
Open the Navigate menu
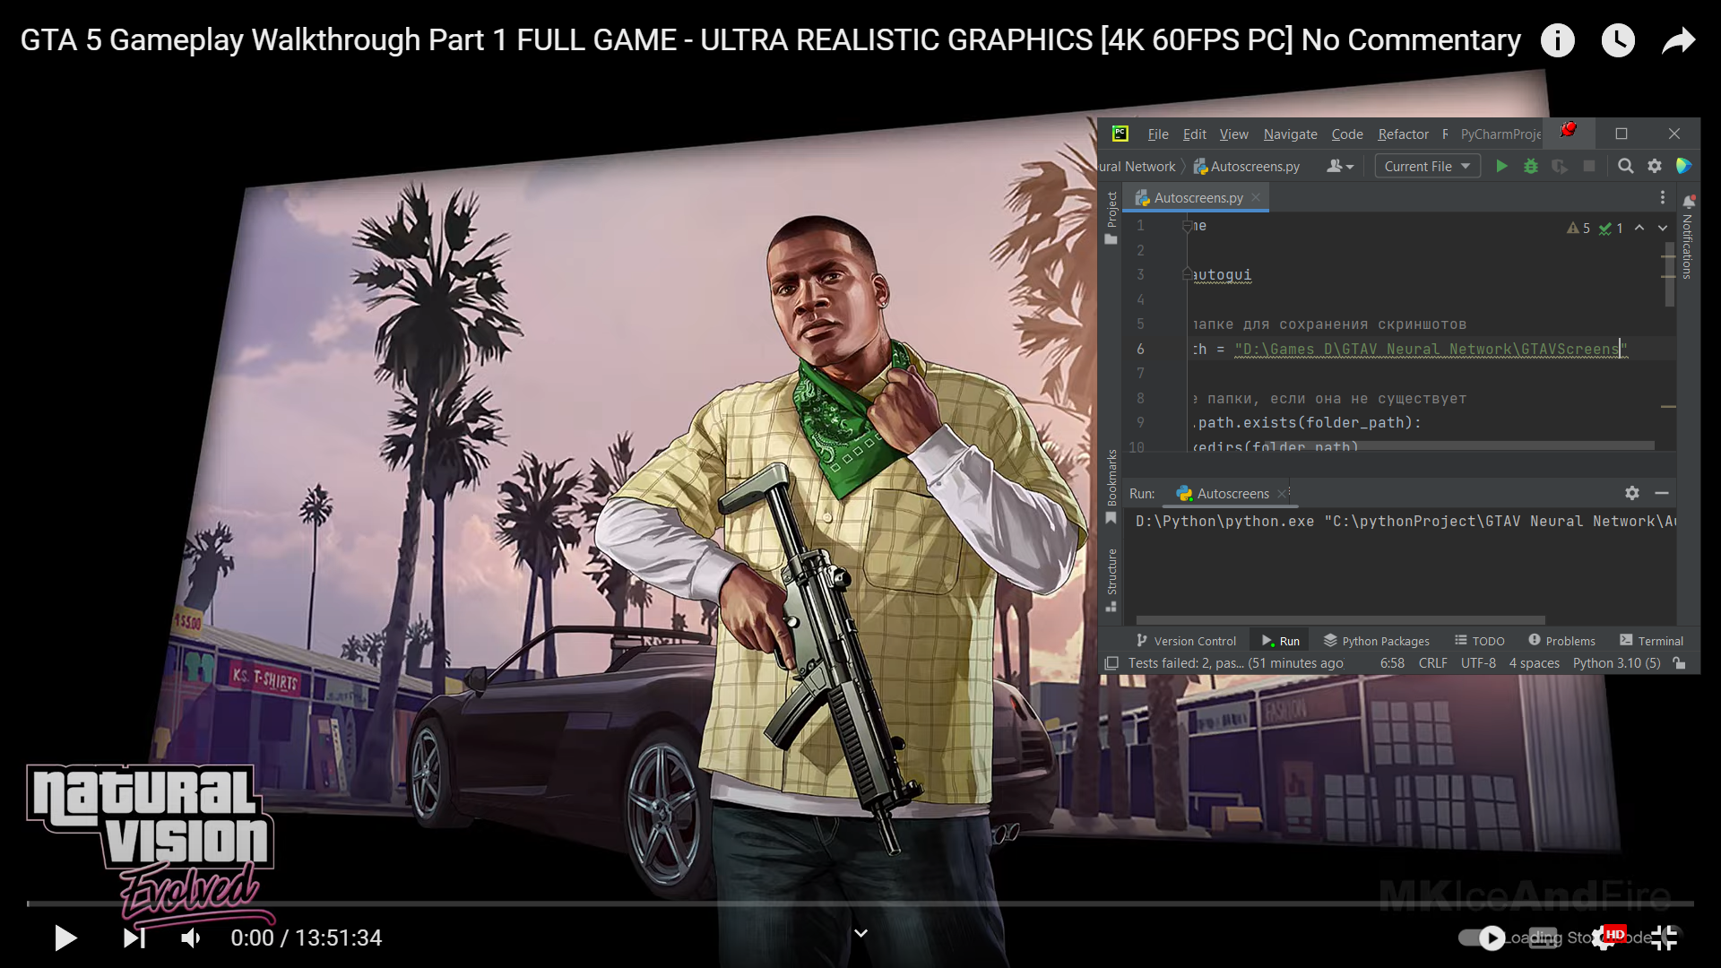[x=1290, y=134]
